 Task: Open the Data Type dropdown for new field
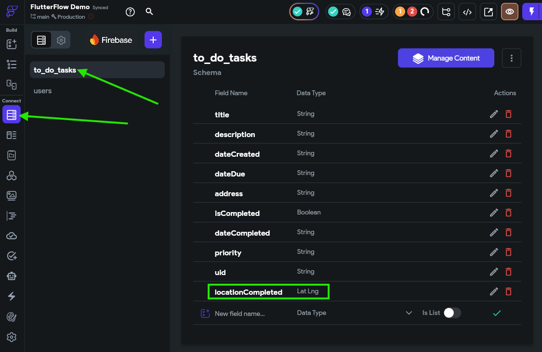(354, 313)
